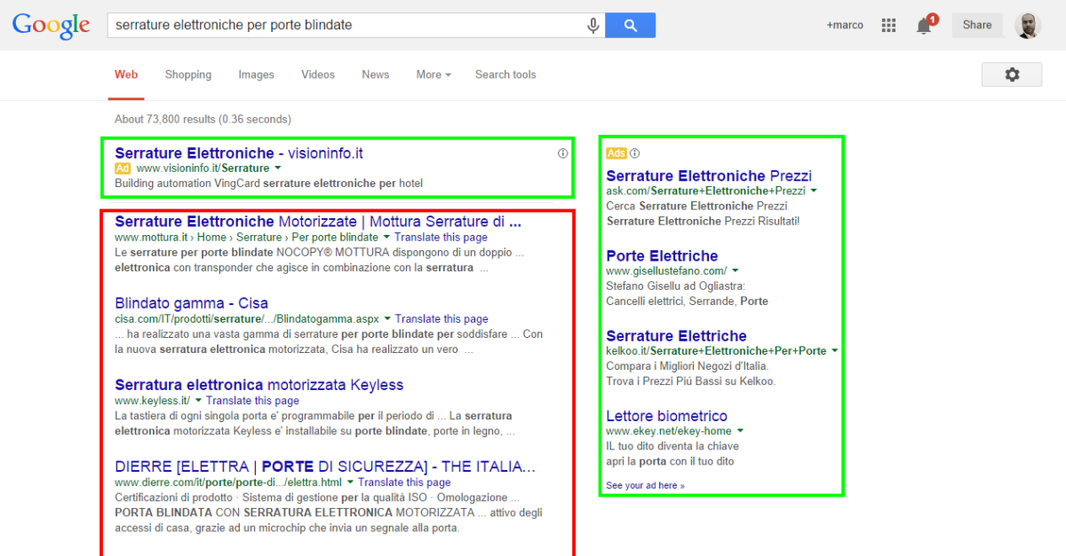This screenshot has width=1066, height=556.
Task: Open the DIERRE ELETTRA result
Action: tap(325, 466)
